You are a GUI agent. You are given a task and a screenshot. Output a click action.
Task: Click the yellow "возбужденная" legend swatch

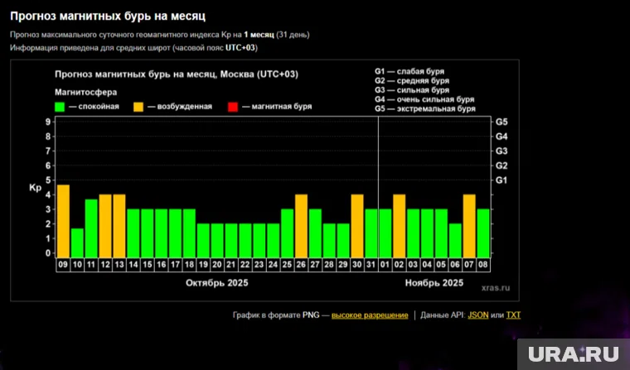click(x=139, y=107)
